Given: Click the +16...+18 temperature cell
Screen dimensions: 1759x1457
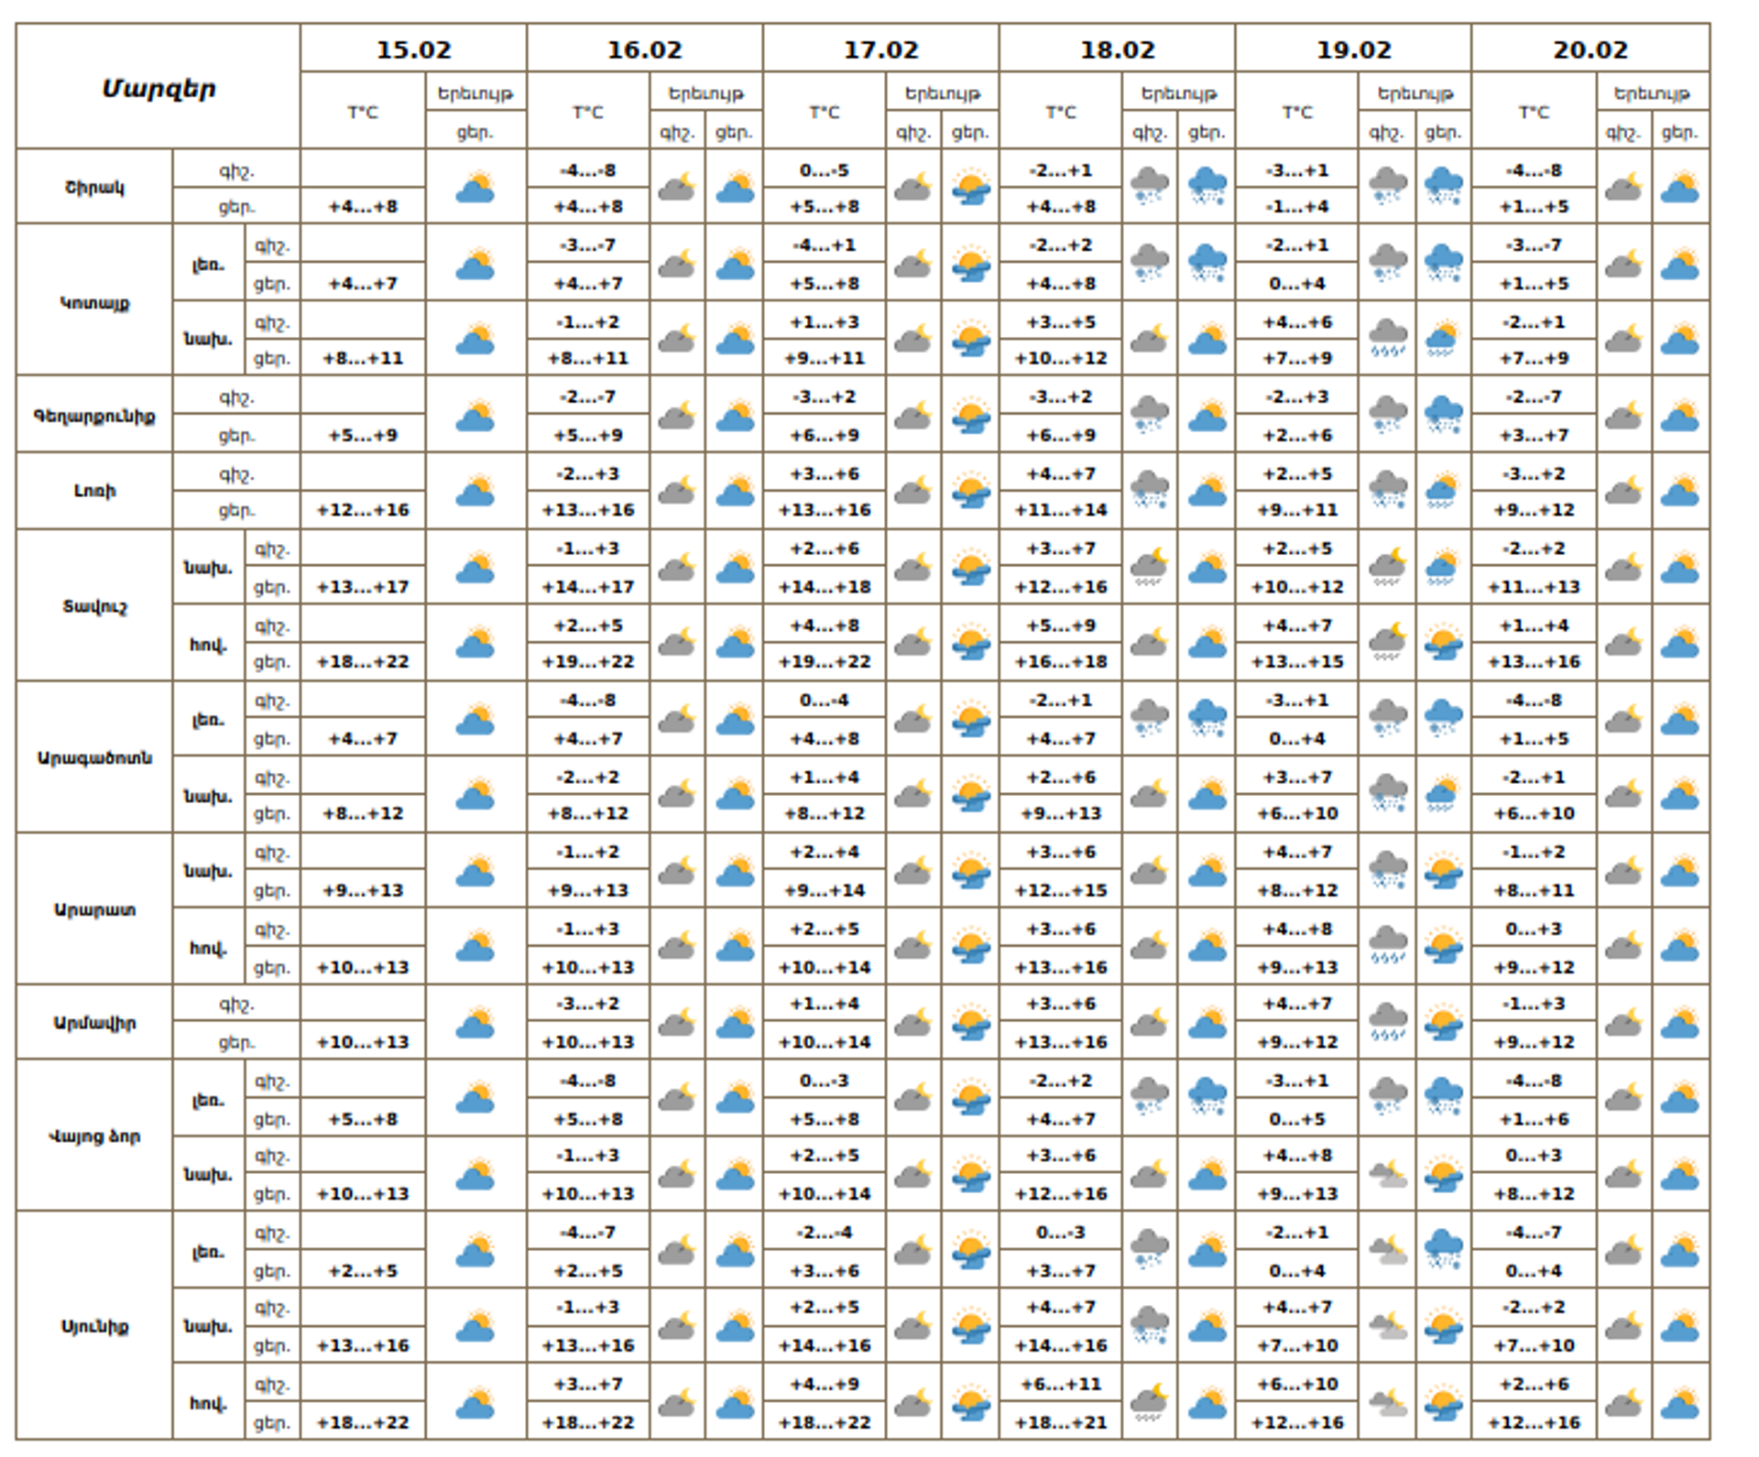Looking at the screenshot, I should pos(1060,661).
